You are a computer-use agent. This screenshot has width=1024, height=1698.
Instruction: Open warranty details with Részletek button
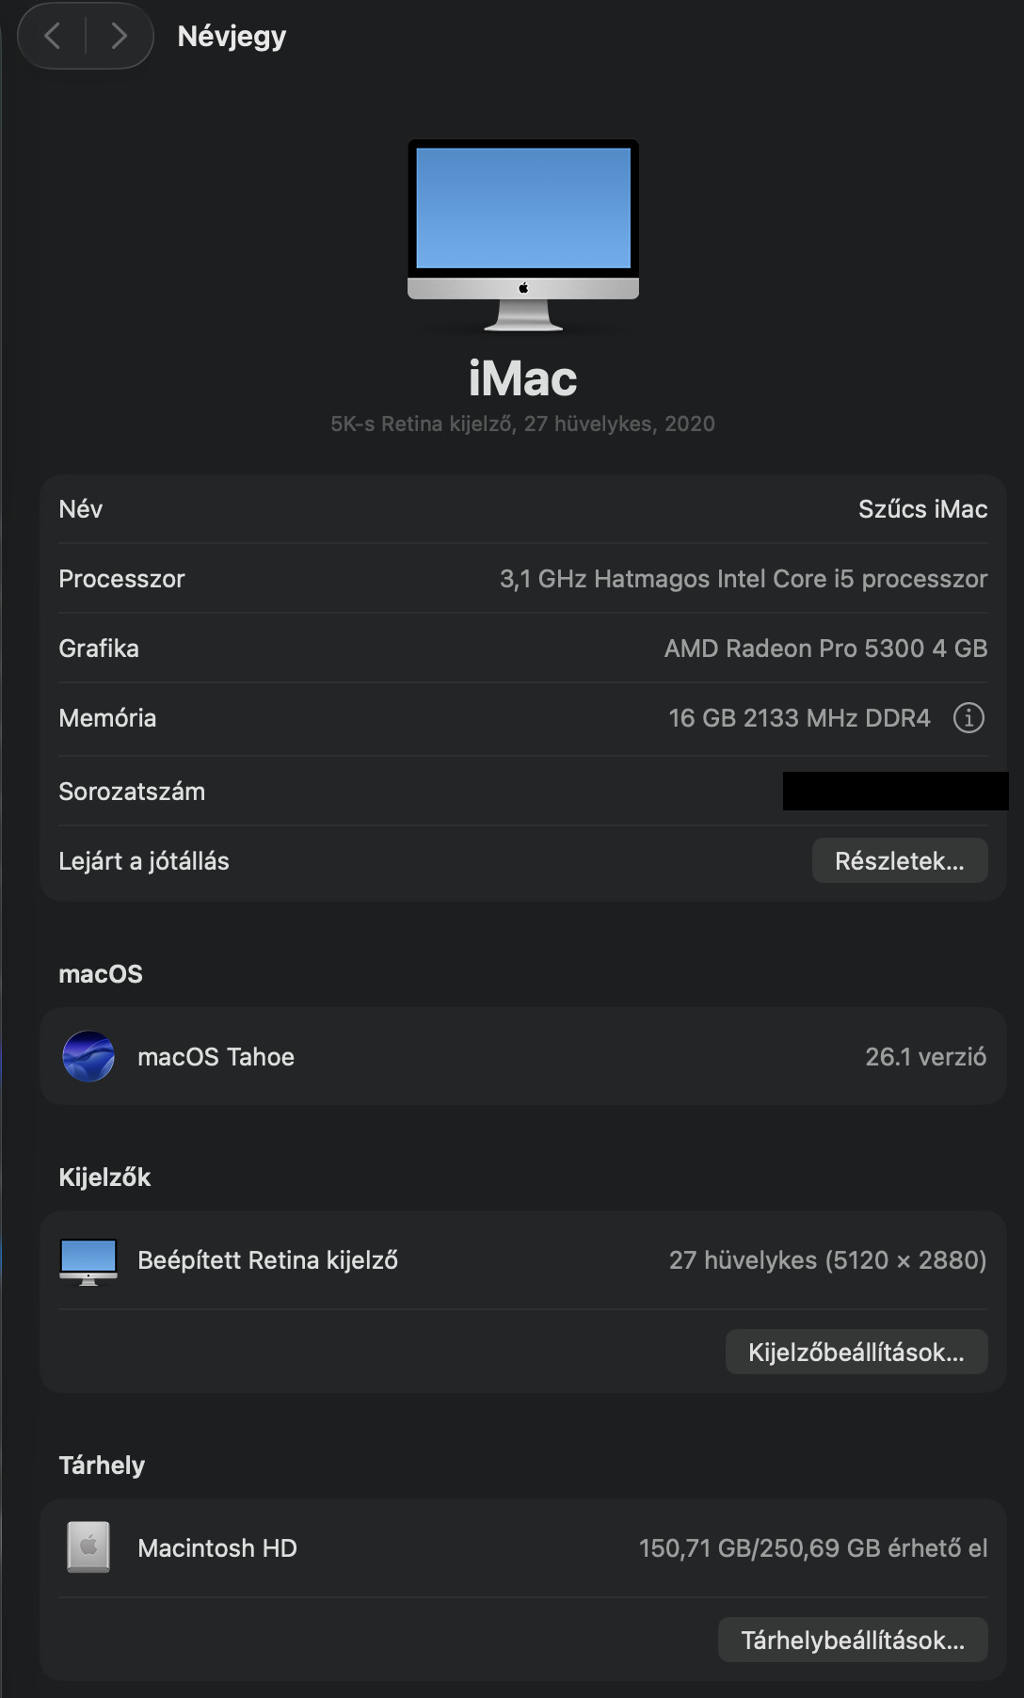coord(899,861)
